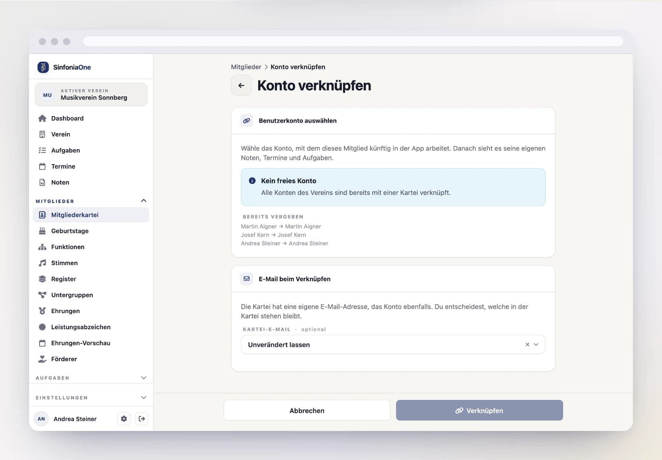Expand the Aufgaben sidebar section

tap(144, 378)
